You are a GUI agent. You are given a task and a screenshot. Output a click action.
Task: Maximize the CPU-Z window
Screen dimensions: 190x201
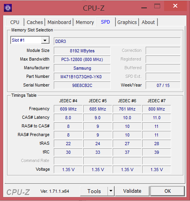[157, 6]
